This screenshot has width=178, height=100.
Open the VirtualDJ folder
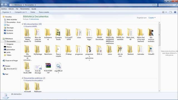point(151,50)
